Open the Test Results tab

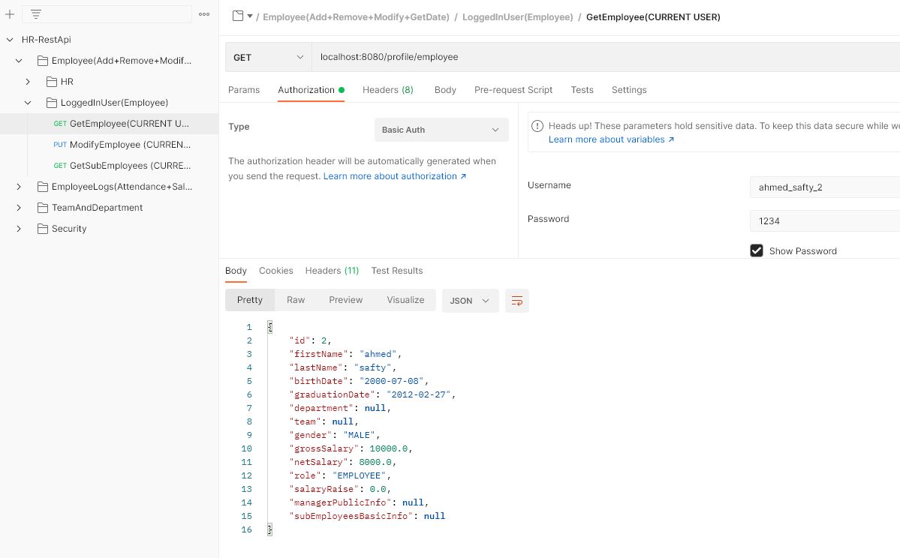click(x=397, y=271)
